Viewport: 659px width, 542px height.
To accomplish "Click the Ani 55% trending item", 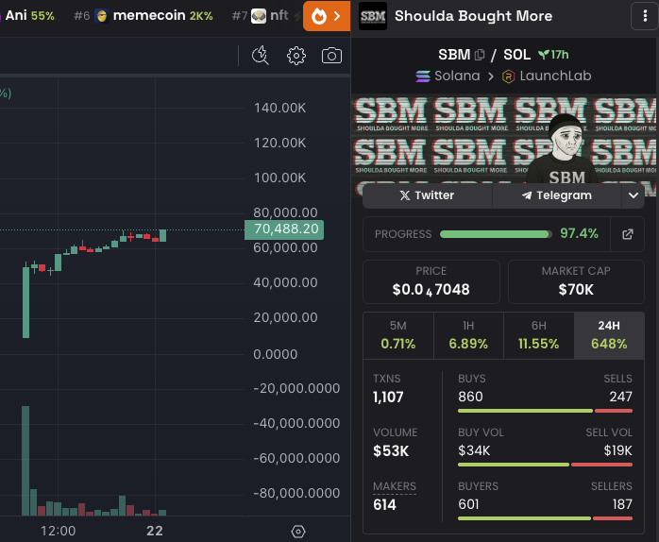I will (x=27, y=15).
